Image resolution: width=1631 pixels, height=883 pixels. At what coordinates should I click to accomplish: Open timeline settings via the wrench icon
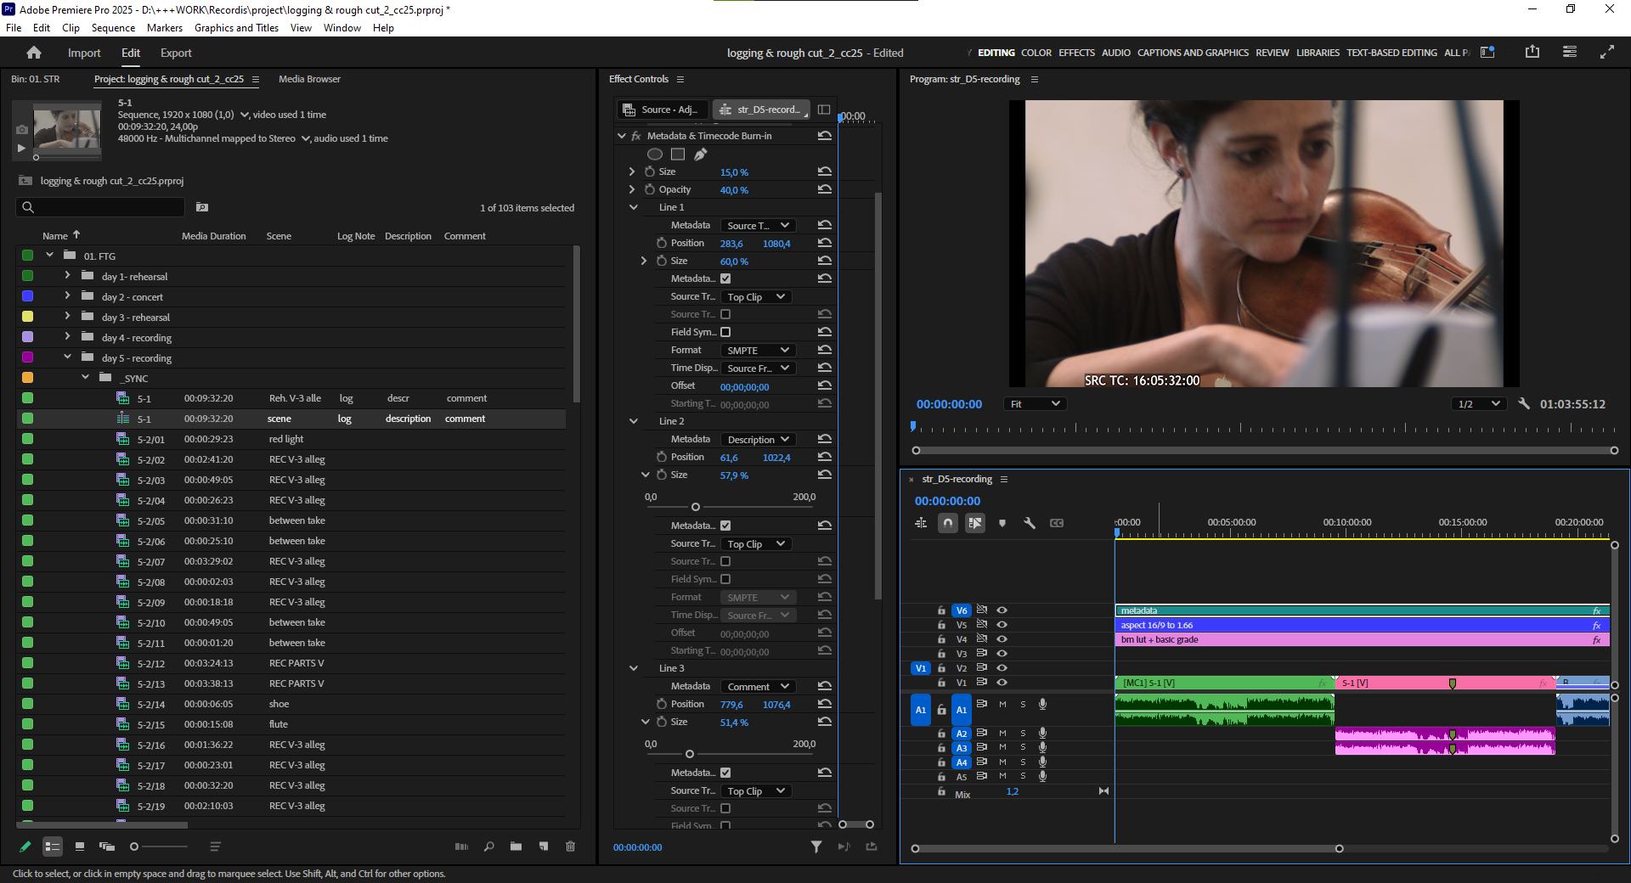click(1030, 523)
